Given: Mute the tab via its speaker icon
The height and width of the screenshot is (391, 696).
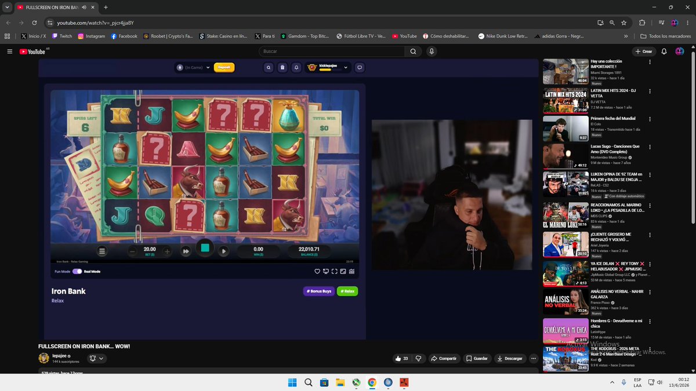Looking at the screenshot, I should (x=84, y=7).
